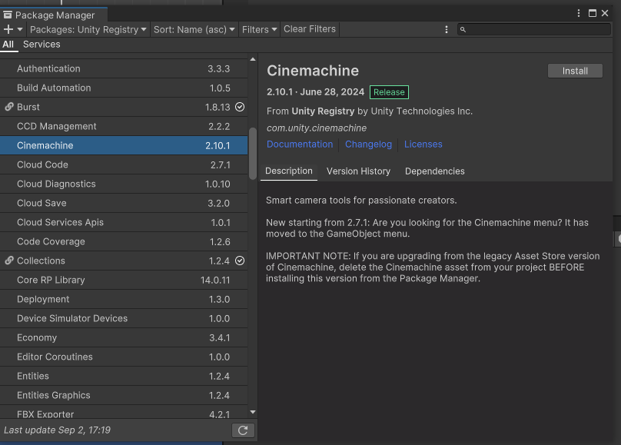Click the Collections dependency link icon
Viewport: 621px width, 445px height.
[9, 261]
